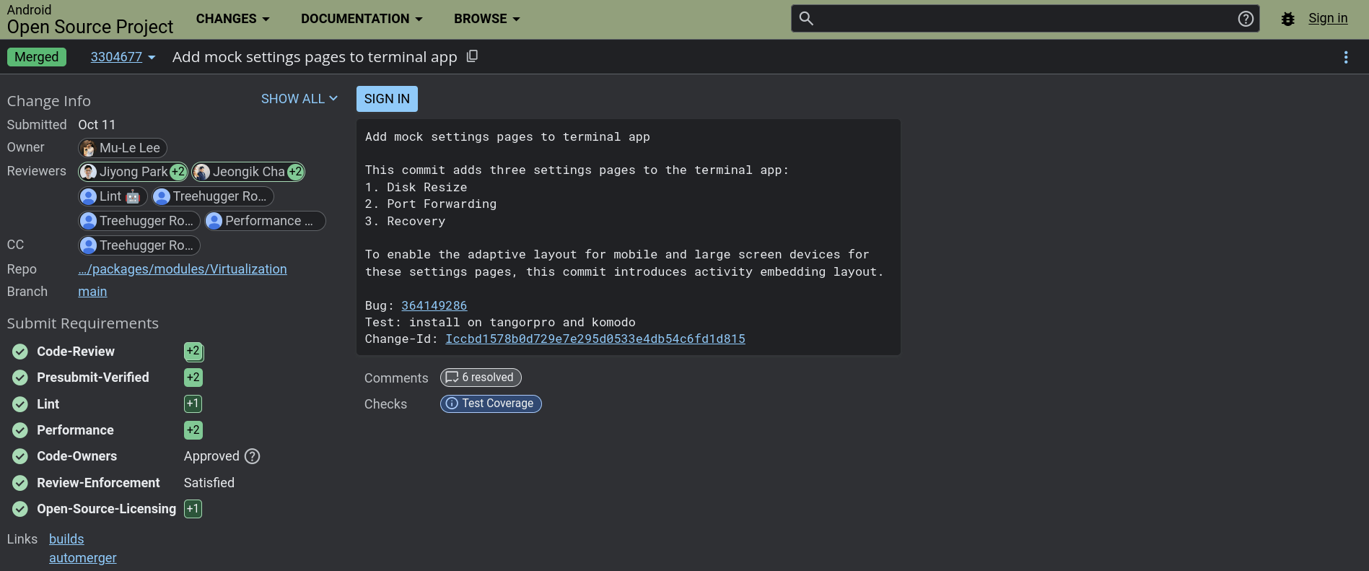Open the DOCUMENTATION dropdown menu
Viewport: 1369px width, 571px height.
(x=362, y=19)
